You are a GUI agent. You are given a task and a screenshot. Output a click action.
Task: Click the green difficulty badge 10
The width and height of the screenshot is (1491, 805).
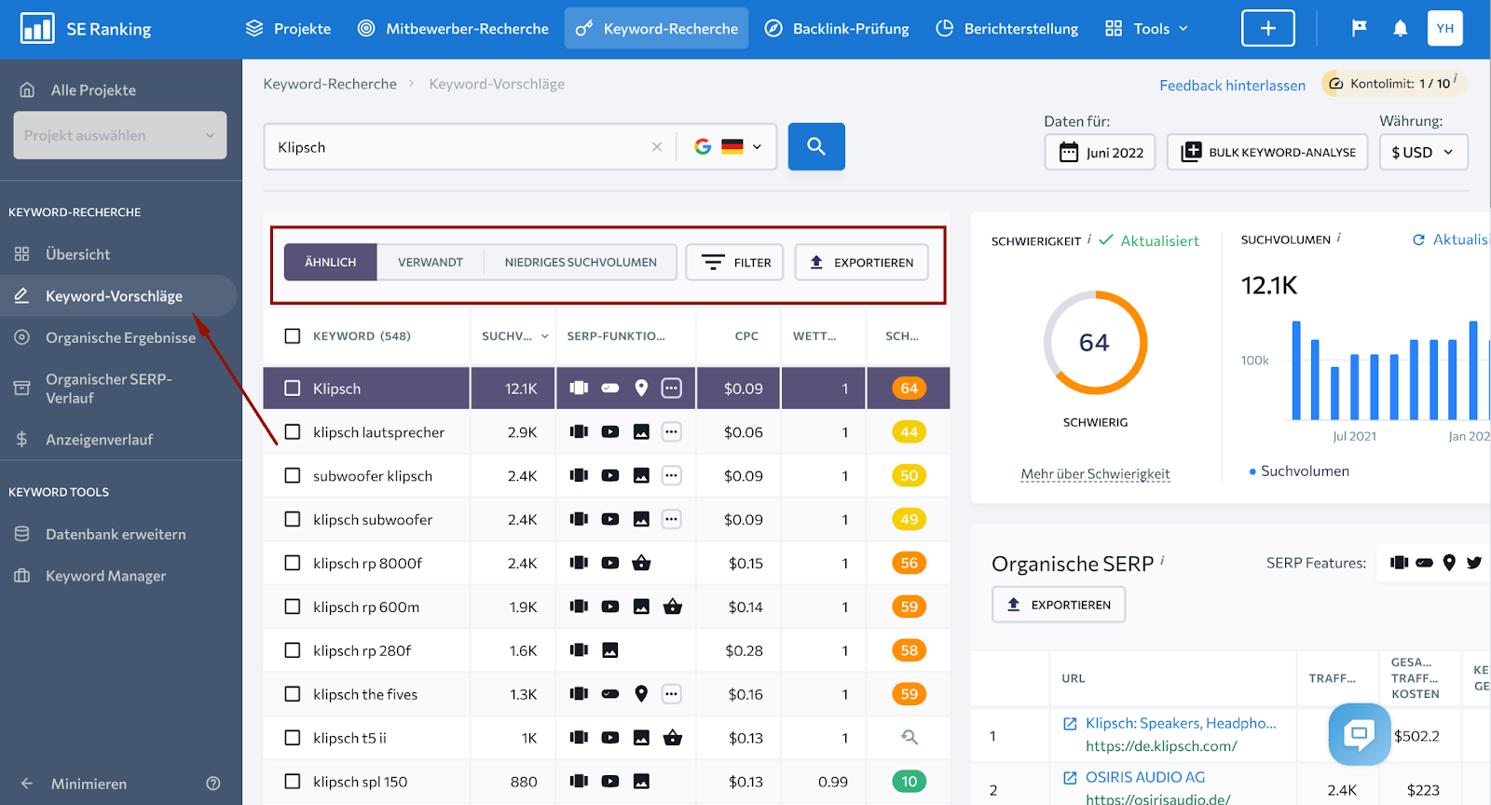coord(910,781)
